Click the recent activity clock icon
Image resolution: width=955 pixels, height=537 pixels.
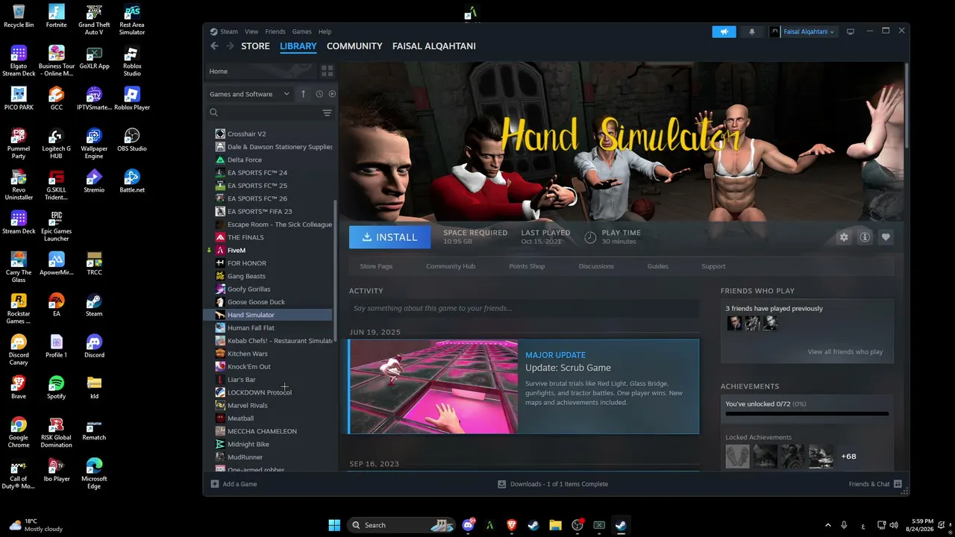pyautogui.click(x=319, y=94)
